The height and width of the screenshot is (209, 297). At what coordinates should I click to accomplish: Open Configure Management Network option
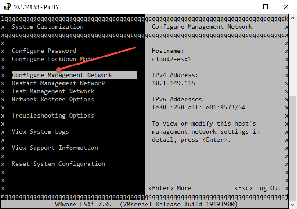click(62, 75)
